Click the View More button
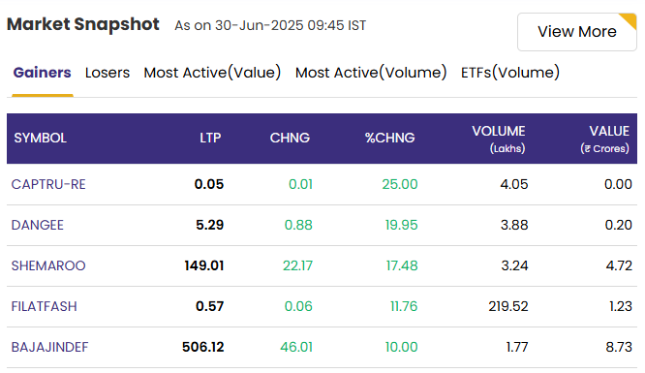645x373 pixels. click(x=576, y=32)
